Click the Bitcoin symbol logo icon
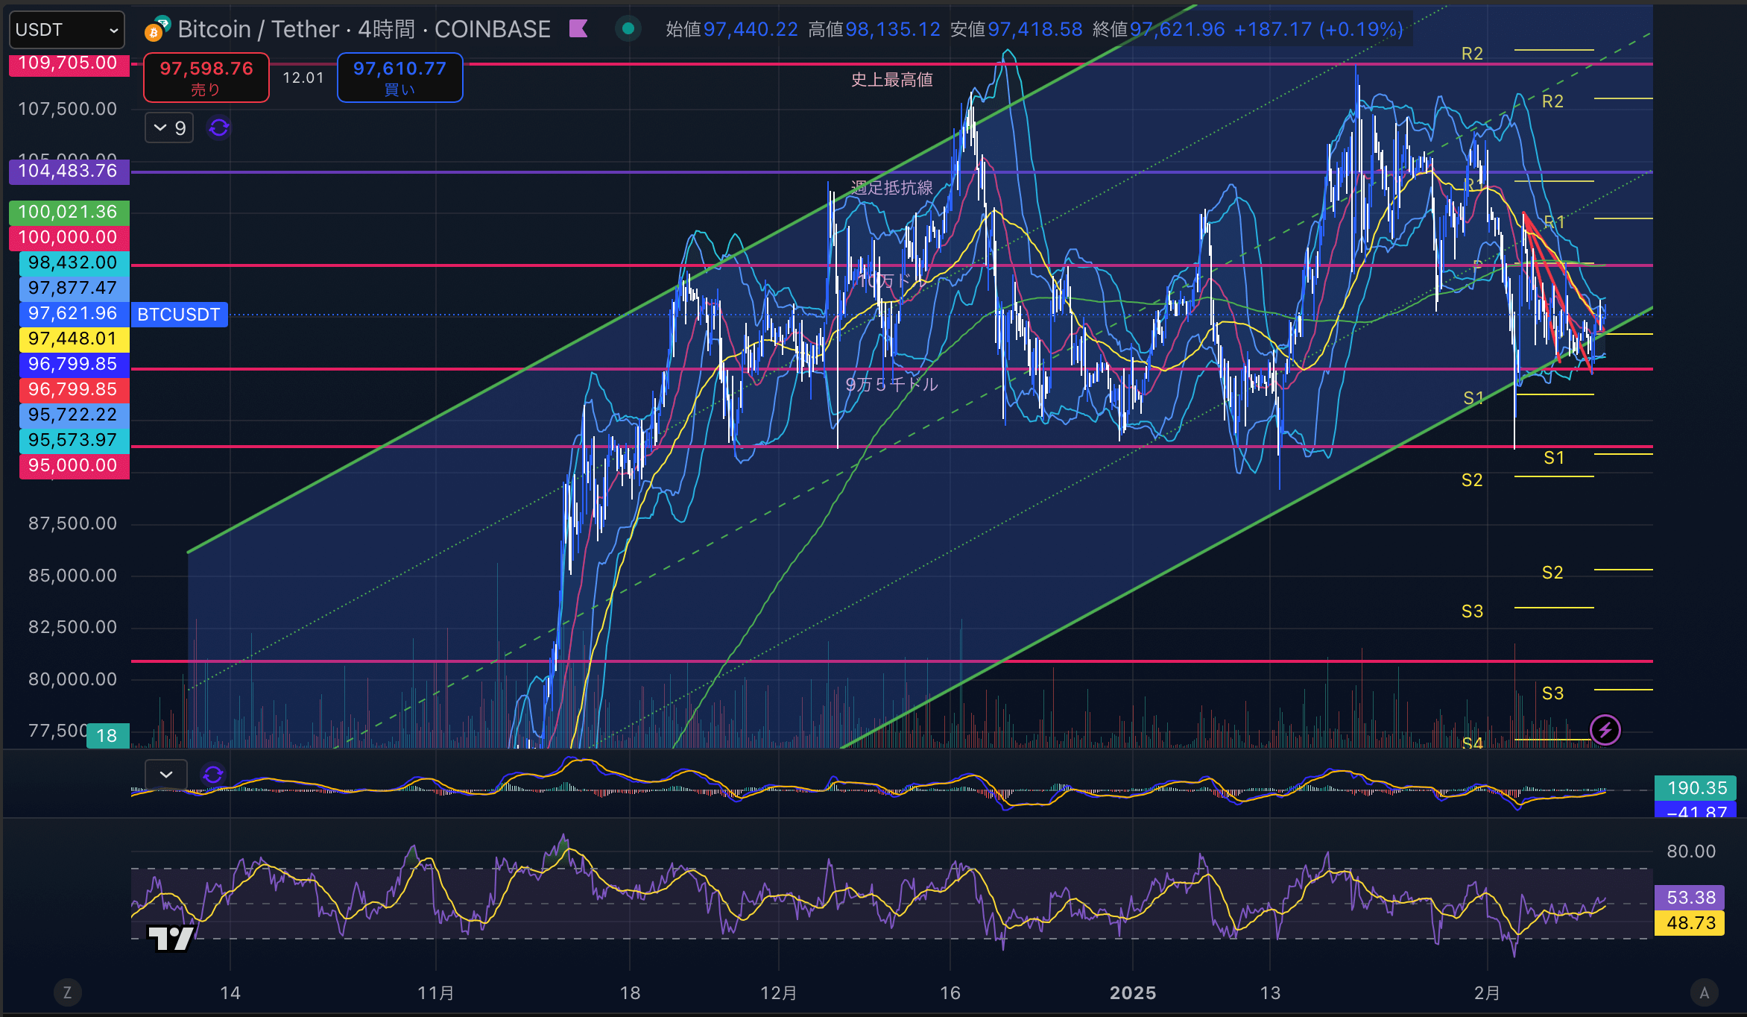The width and height of the screenshot is (1747, 1017). pyautogui.click(x=157, y=29)
